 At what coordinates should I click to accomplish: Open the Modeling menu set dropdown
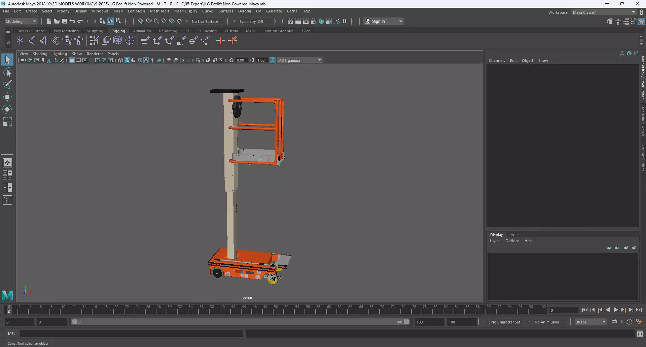click(x=21, y=21)
